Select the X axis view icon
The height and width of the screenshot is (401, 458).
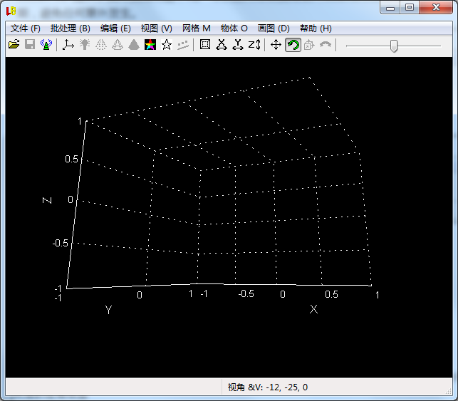pos(222,45)
